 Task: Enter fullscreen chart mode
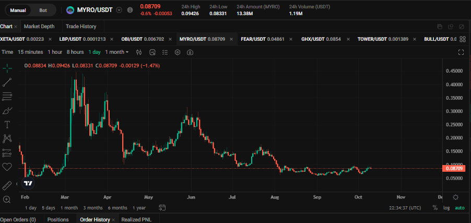click(461, 52)
